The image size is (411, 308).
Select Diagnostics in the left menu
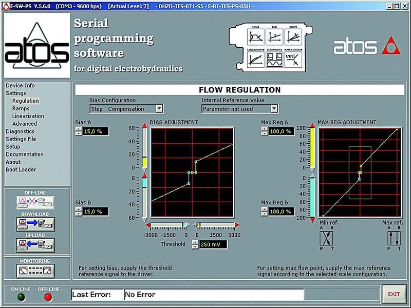20,131
